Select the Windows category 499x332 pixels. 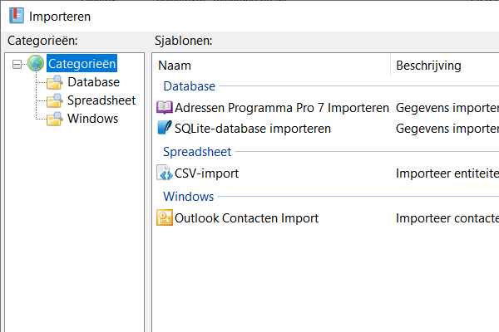[92, 119]
